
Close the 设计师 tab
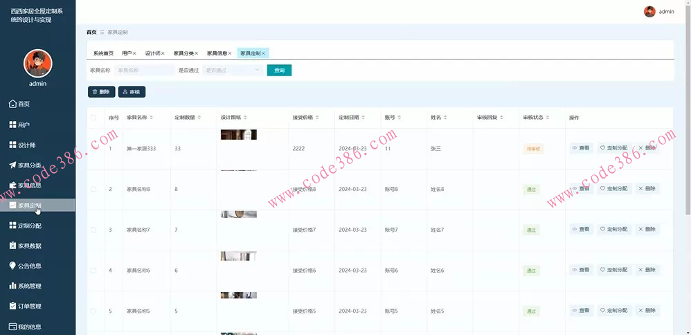[163, 53]
